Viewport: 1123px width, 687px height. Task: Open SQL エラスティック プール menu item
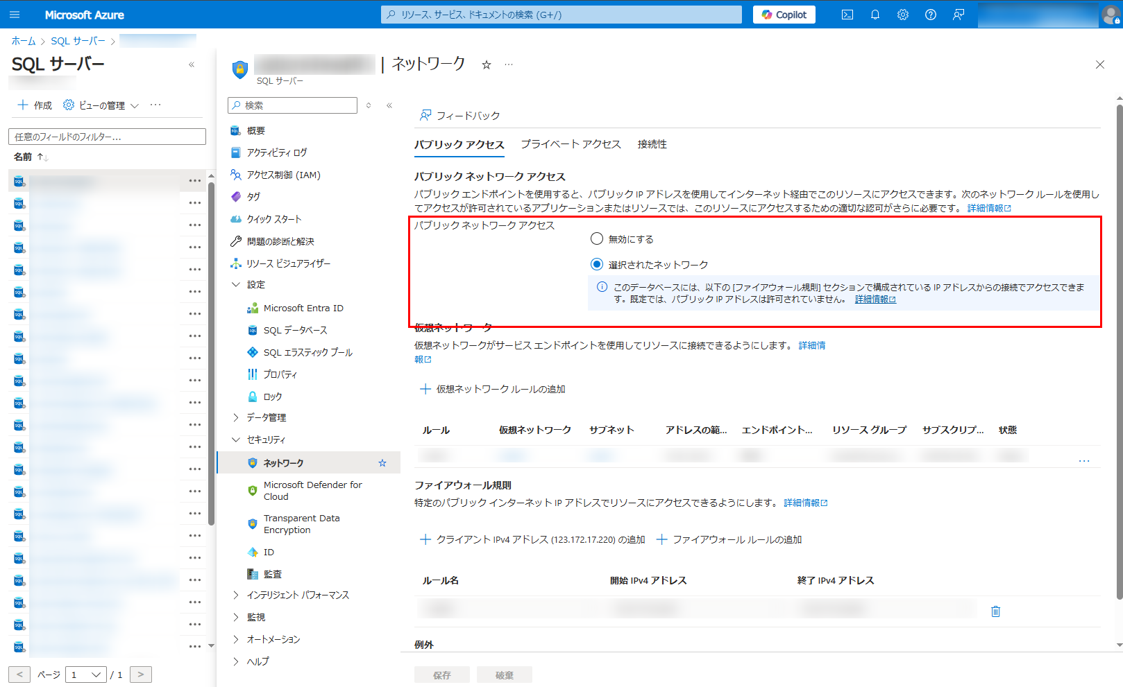pos(307,352)
